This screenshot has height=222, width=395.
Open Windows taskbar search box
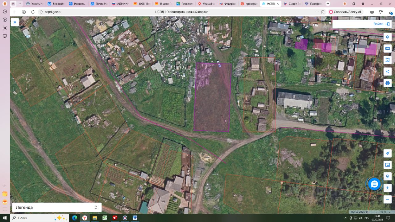coord(39,218)
